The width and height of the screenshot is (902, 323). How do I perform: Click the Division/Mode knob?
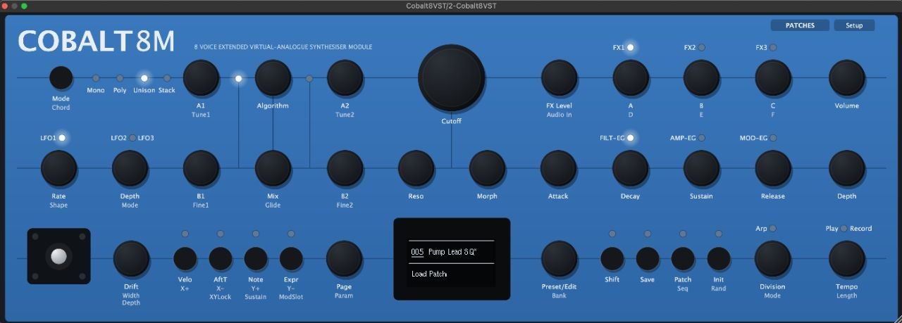(x=773, y=259)
